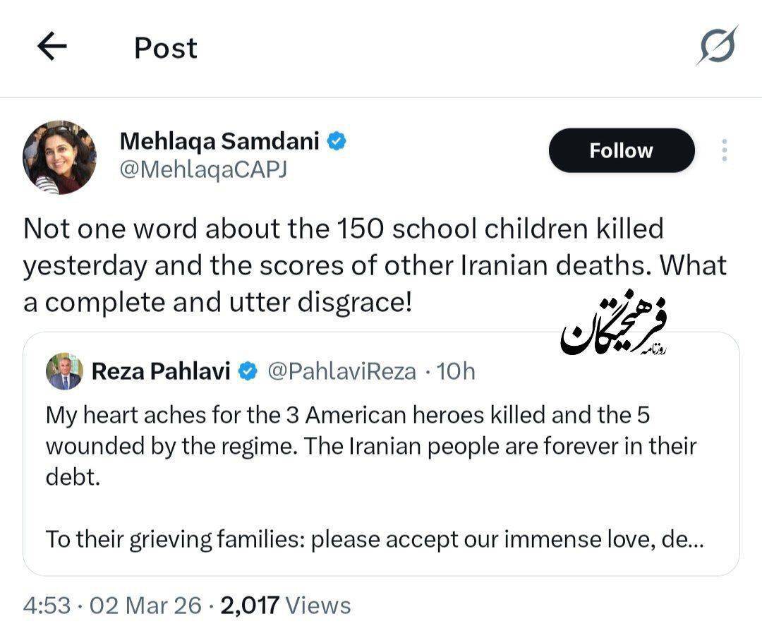Open the Grok icon at top right
The height and width of the screenshot is (638, 762).
tap(718, 46)
